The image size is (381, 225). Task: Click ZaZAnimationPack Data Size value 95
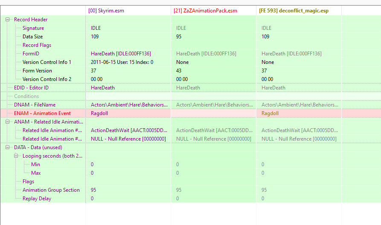[x=179, y=37]
